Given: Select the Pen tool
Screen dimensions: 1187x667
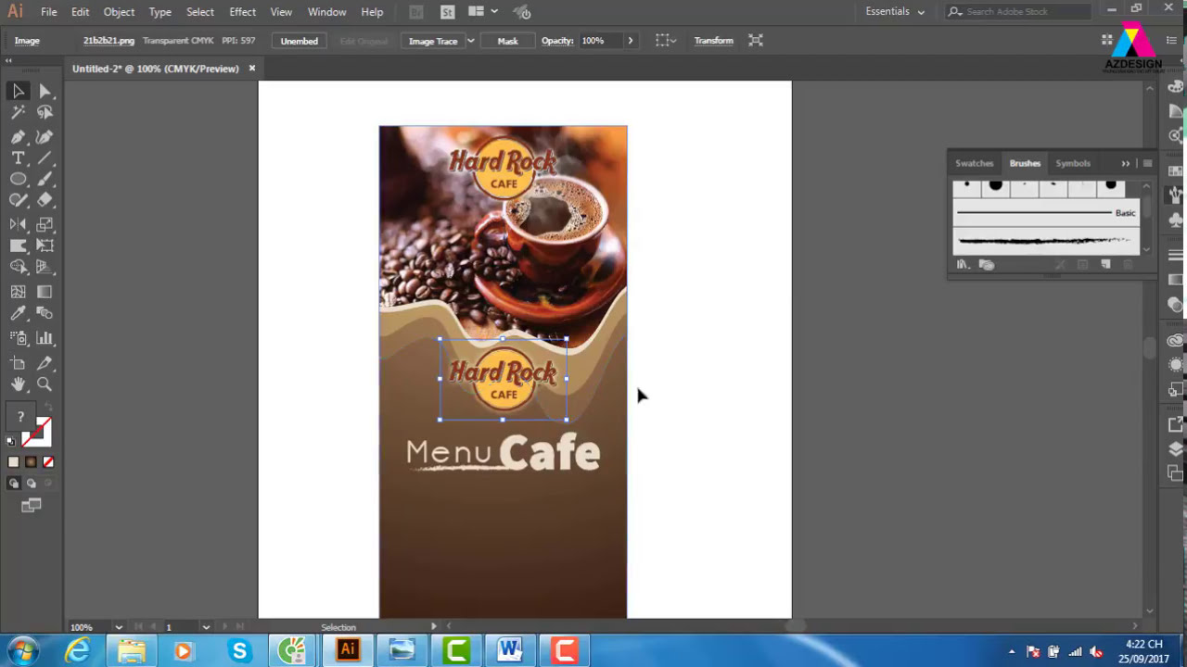Looking at the screenshot, I should point(18,137).
